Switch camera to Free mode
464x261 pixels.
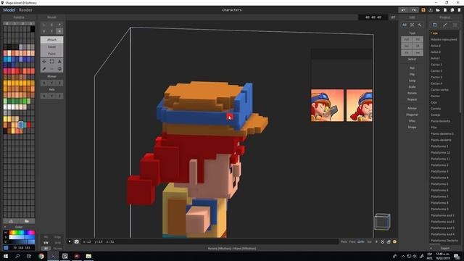pos(352,241)
